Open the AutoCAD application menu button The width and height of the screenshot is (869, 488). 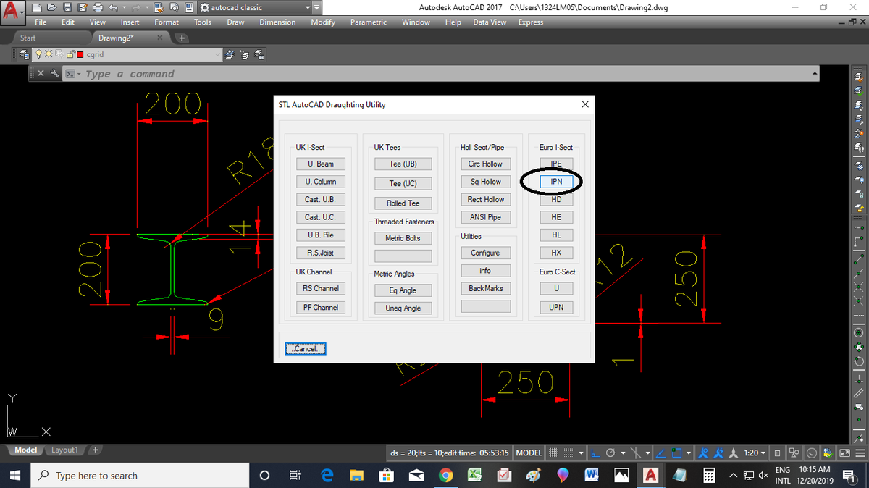[12, 11]
